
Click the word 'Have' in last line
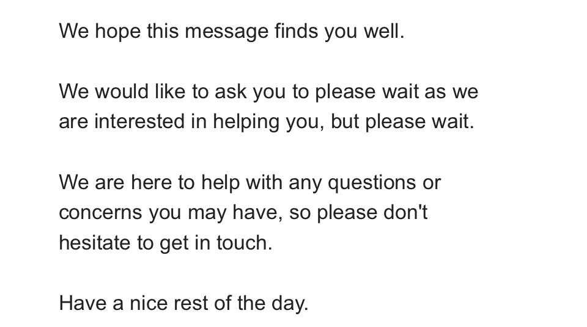pos(83,303)
